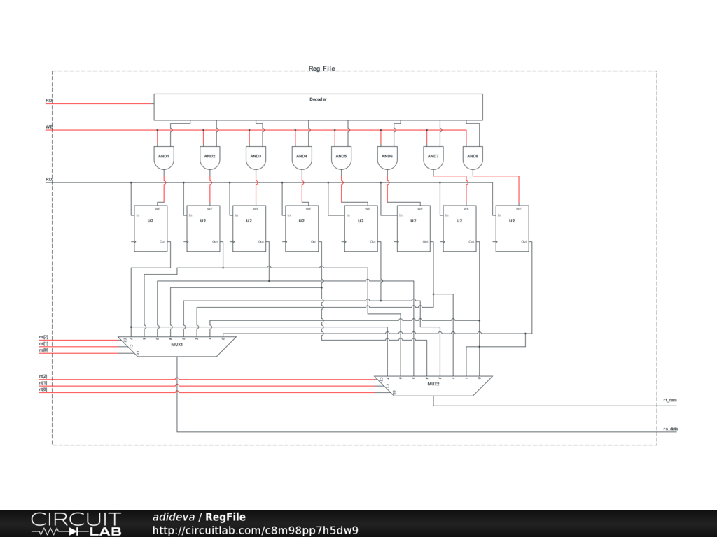Select the rs_data output label
The image size is (717, 537).
(669, 428)
